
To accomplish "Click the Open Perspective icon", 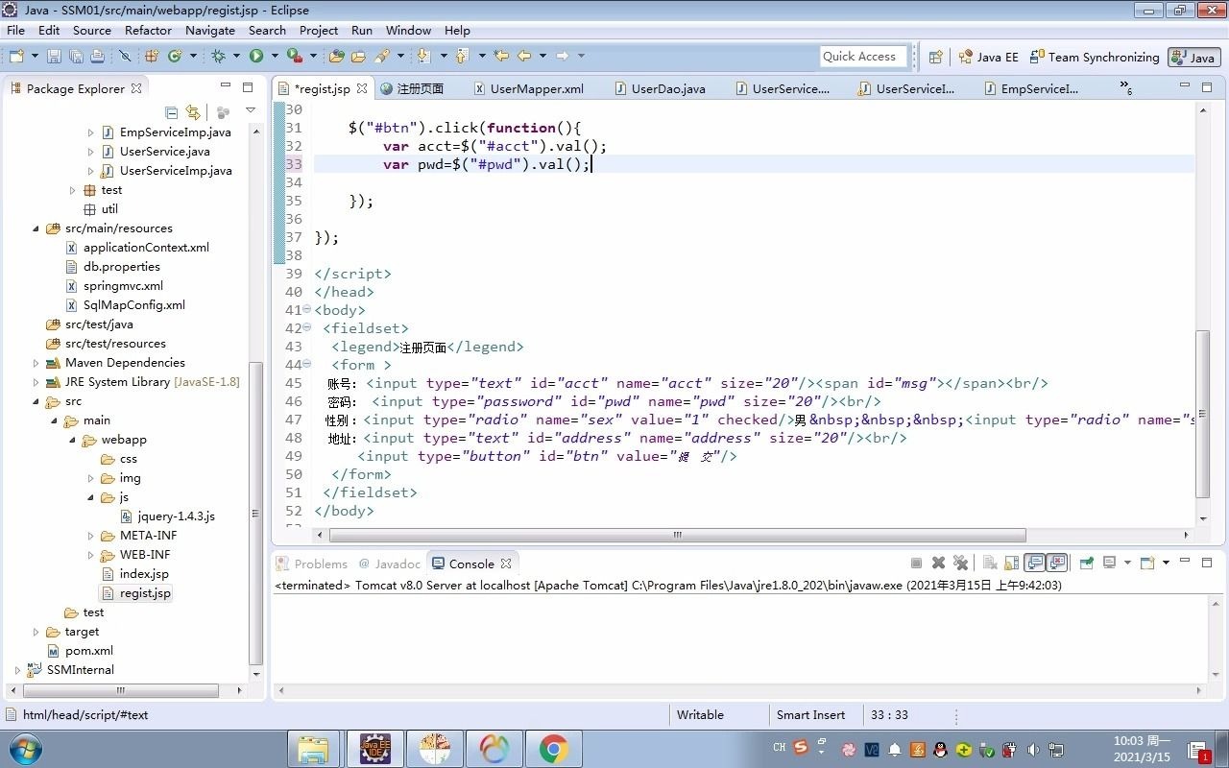I will pyautogui.click(x=936, y=57).
